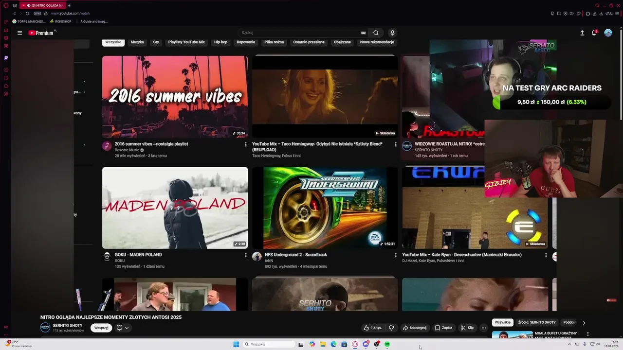This screenshot has height=350, width=623.
Task: Open Need for Speed Underground 2 thumbnail
Action: (325, 208)
